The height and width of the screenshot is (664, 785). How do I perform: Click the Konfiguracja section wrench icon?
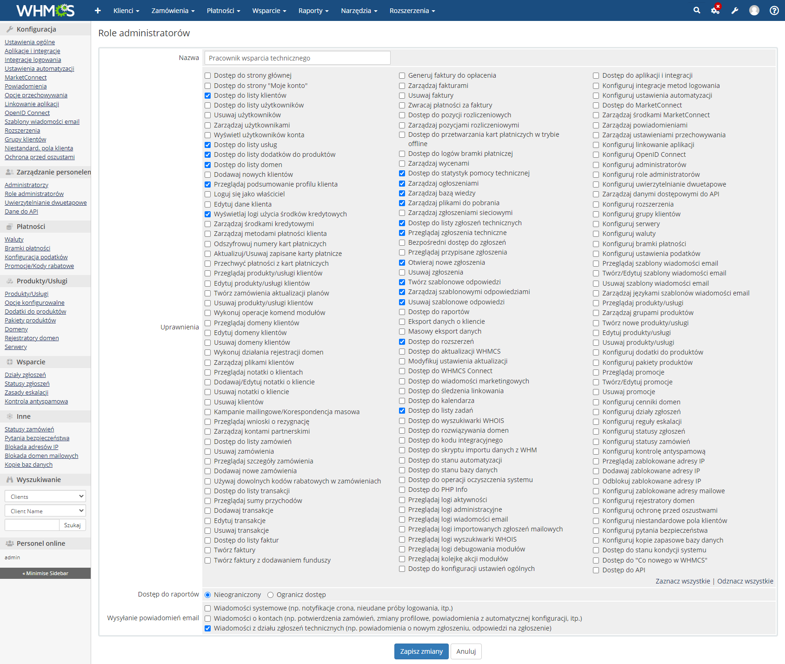point(9,28)
